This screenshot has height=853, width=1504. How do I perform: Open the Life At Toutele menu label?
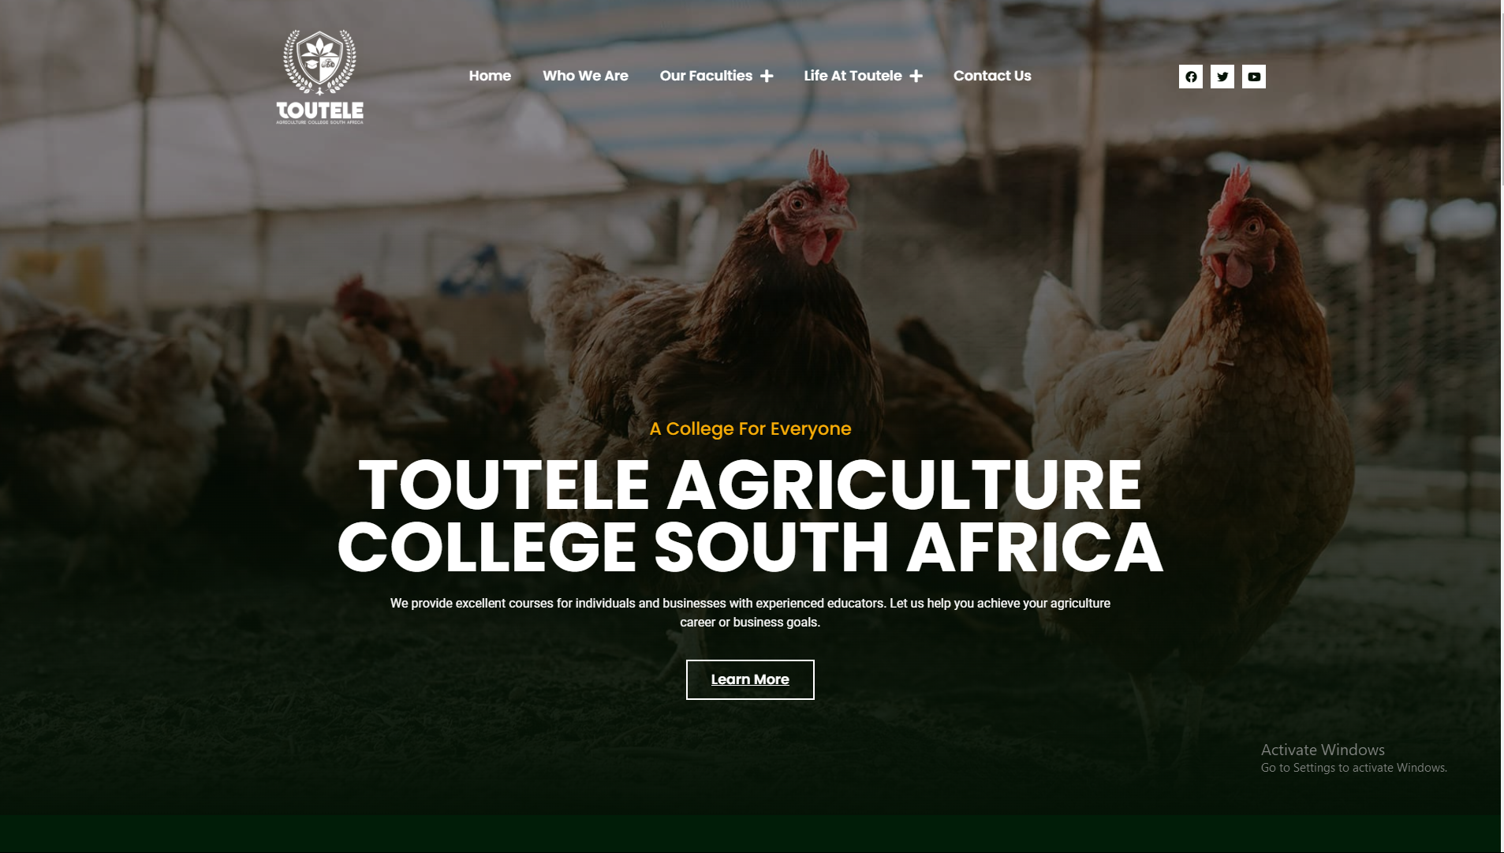(x=853, y=76)
